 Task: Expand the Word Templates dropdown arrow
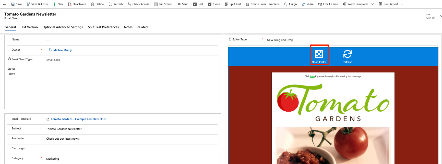click(x=372, y=4)
